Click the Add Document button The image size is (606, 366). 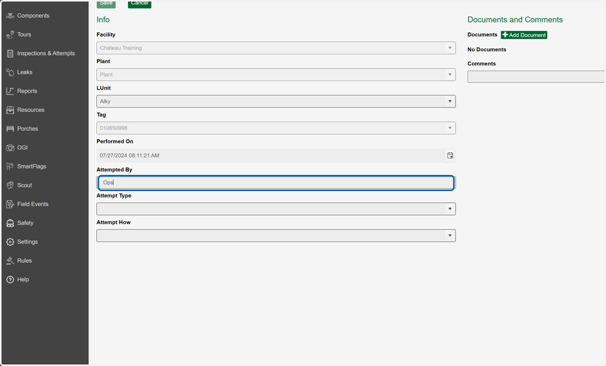coord(524,35)
